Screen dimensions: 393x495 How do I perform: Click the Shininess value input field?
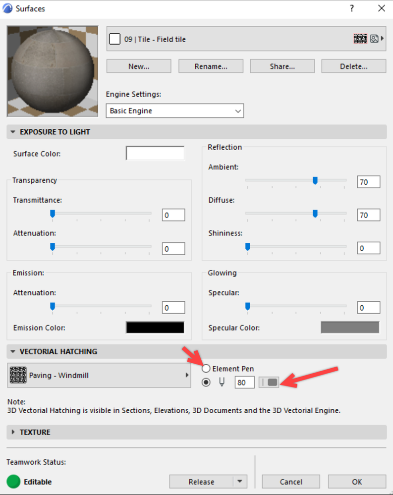click(368, 248)
